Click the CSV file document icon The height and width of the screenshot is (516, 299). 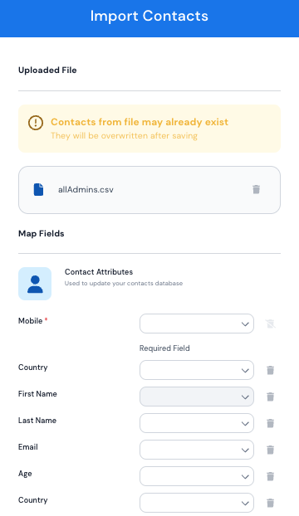[x=38, y=189]
